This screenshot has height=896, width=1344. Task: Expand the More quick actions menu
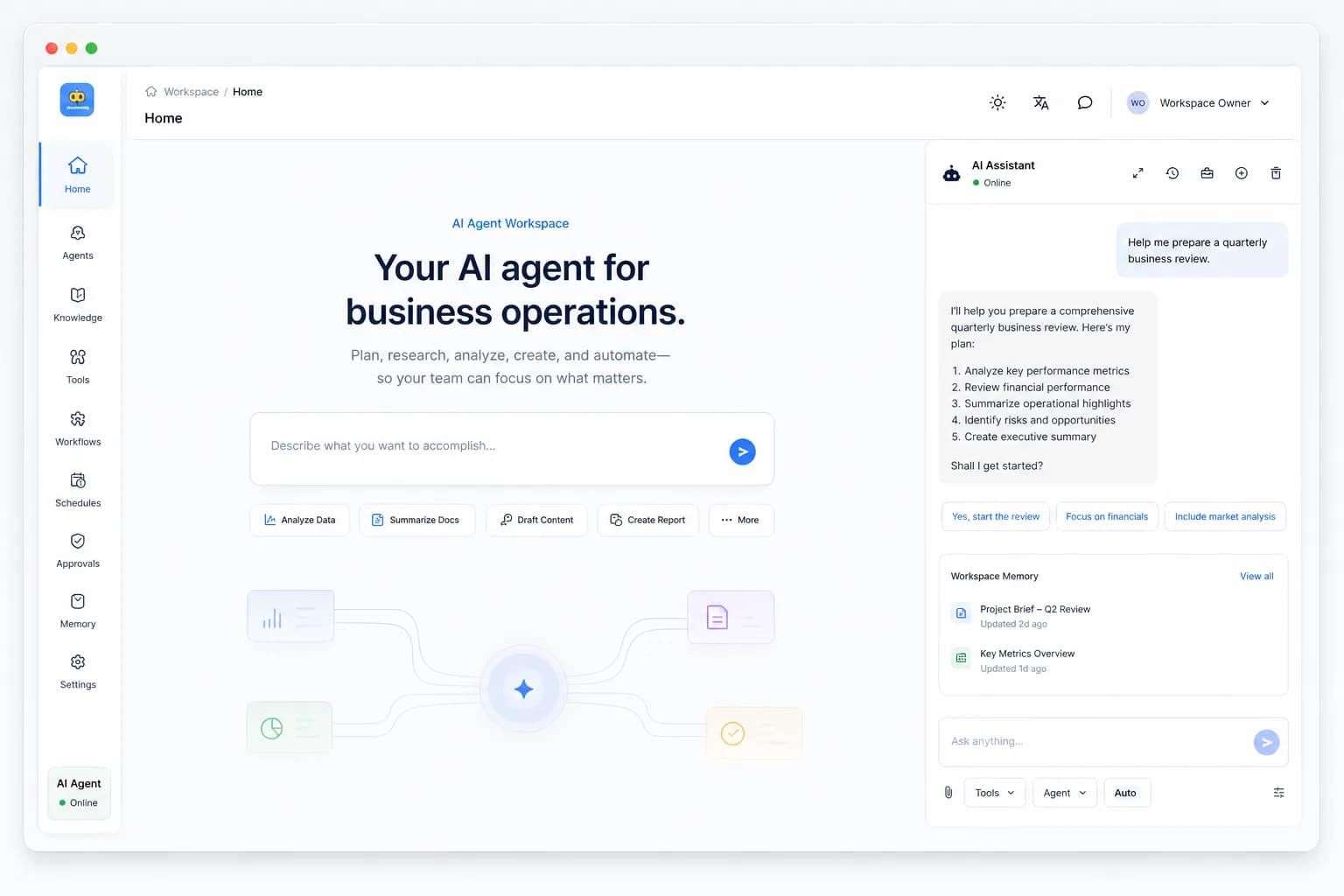coord(740,520)
